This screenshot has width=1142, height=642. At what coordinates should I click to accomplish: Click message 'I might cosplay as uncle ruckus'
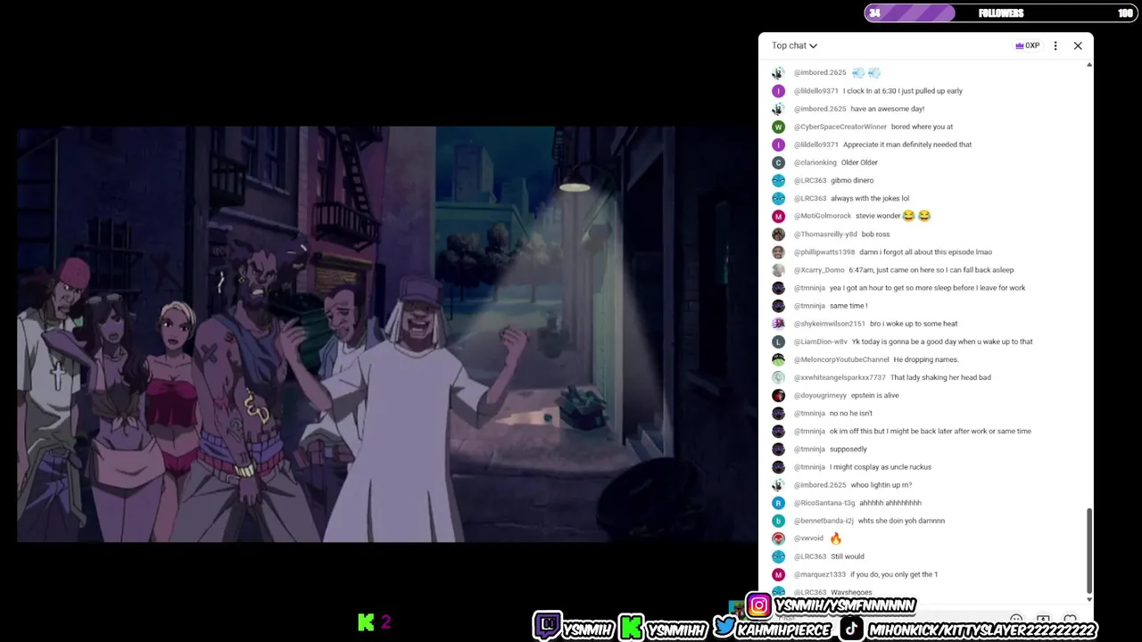click(881, 467)
